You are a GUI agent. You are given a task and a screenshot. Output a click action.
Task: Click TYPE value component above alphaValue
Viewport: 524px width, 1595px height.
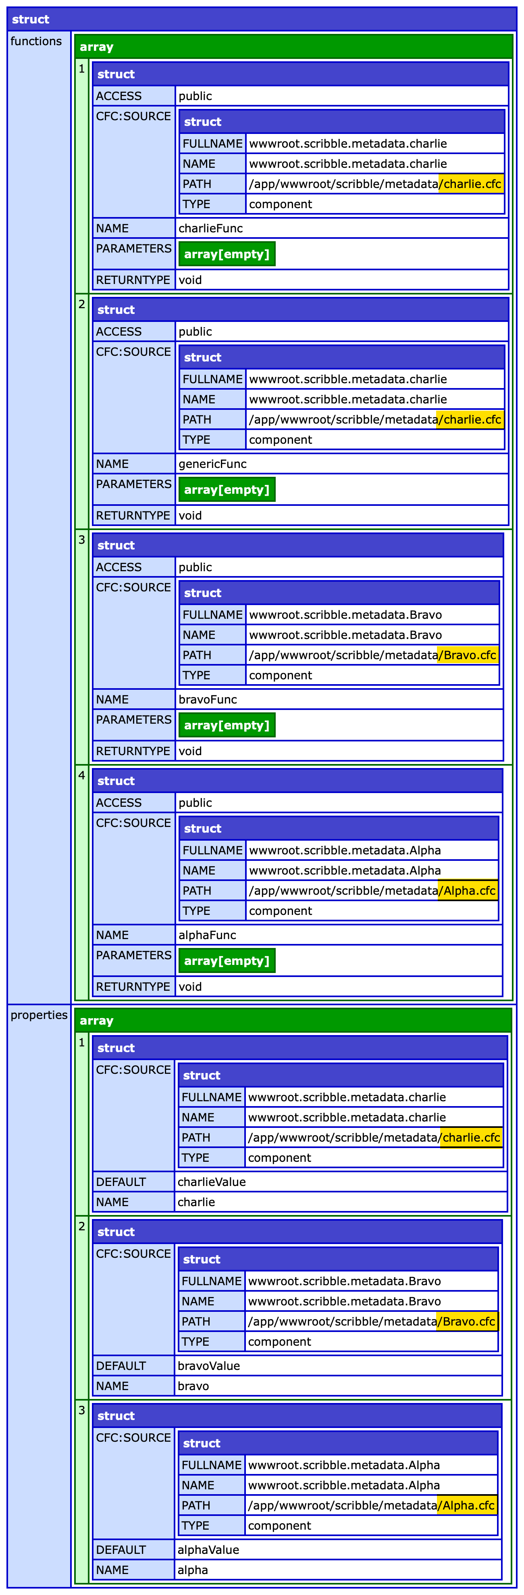coord(279,1525)
